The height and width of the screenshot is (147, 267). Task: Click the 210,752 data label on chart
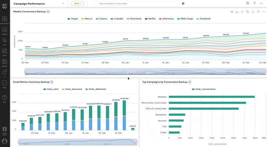tap(125, 39)
